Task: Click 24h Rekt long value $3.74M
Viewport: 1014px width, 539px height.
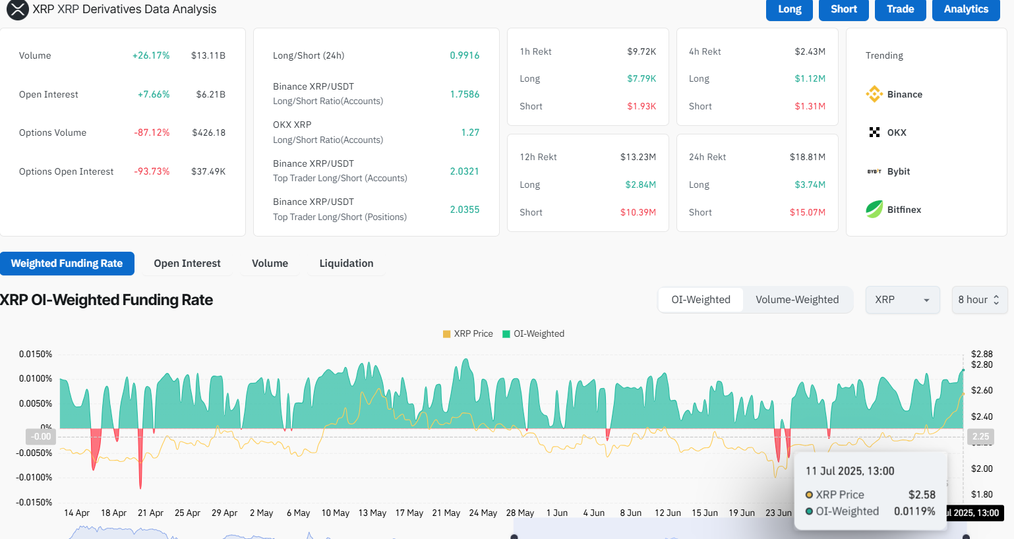Action: click(810, 184)
